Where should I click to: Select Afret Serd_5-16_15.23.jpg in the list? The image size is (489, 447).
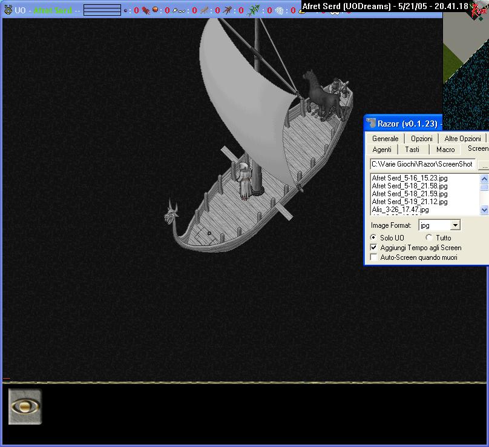pos(410,178)
